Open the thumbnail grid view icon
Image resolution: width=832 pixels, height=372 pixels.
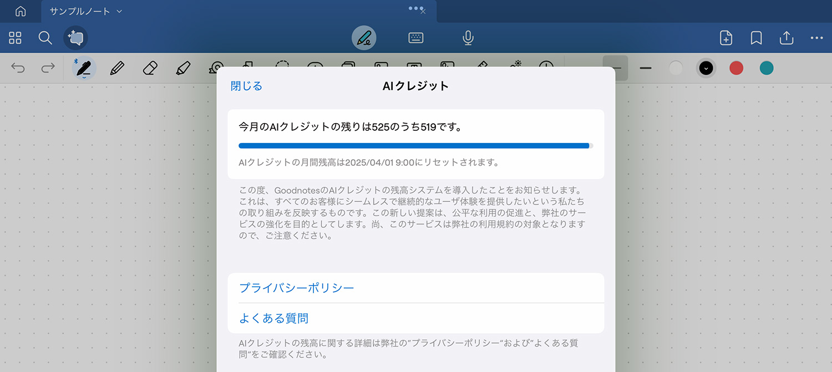(x=16, y=38)
